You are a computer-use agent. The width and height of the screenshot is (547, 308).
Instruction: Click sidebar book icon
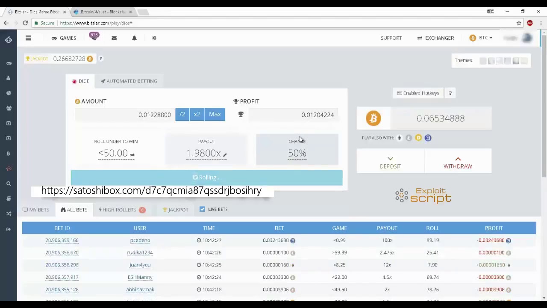9,198
